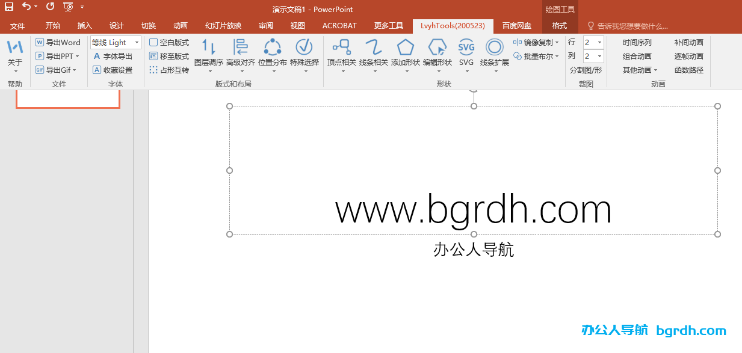
Task: Click the 线条扩展 line expand icon
Action: click(x=495, y=48)
